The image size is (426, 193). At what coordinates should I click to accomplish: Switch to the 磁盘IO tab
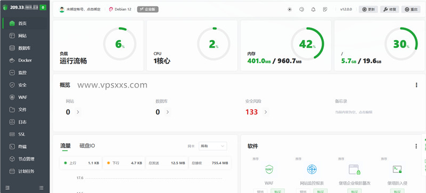pos(87,146)
